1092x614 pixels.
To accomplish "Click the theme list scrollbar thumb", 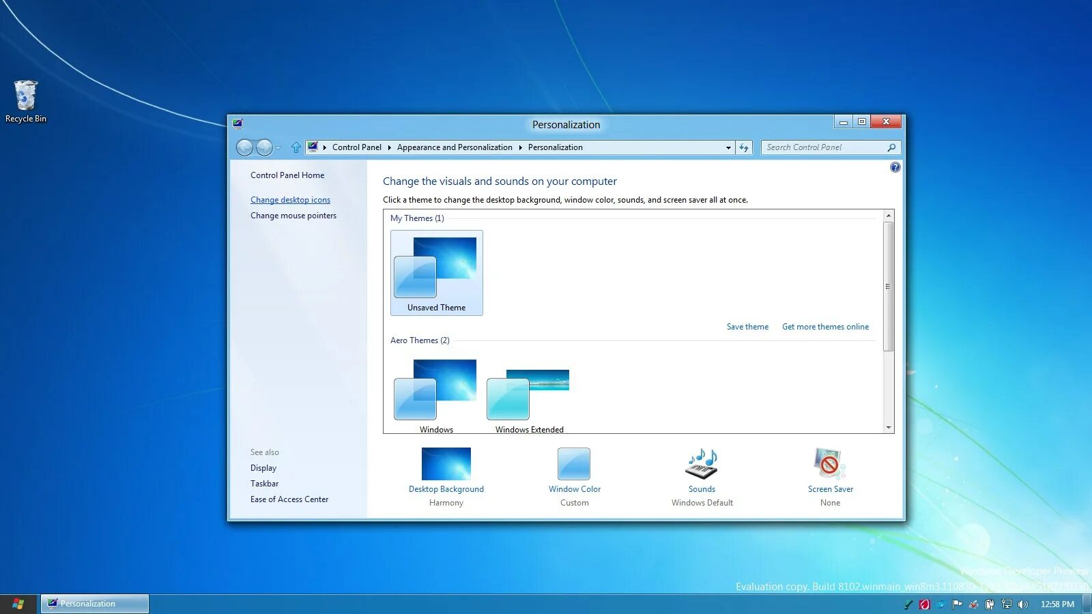I will click(x=888, y=287).
